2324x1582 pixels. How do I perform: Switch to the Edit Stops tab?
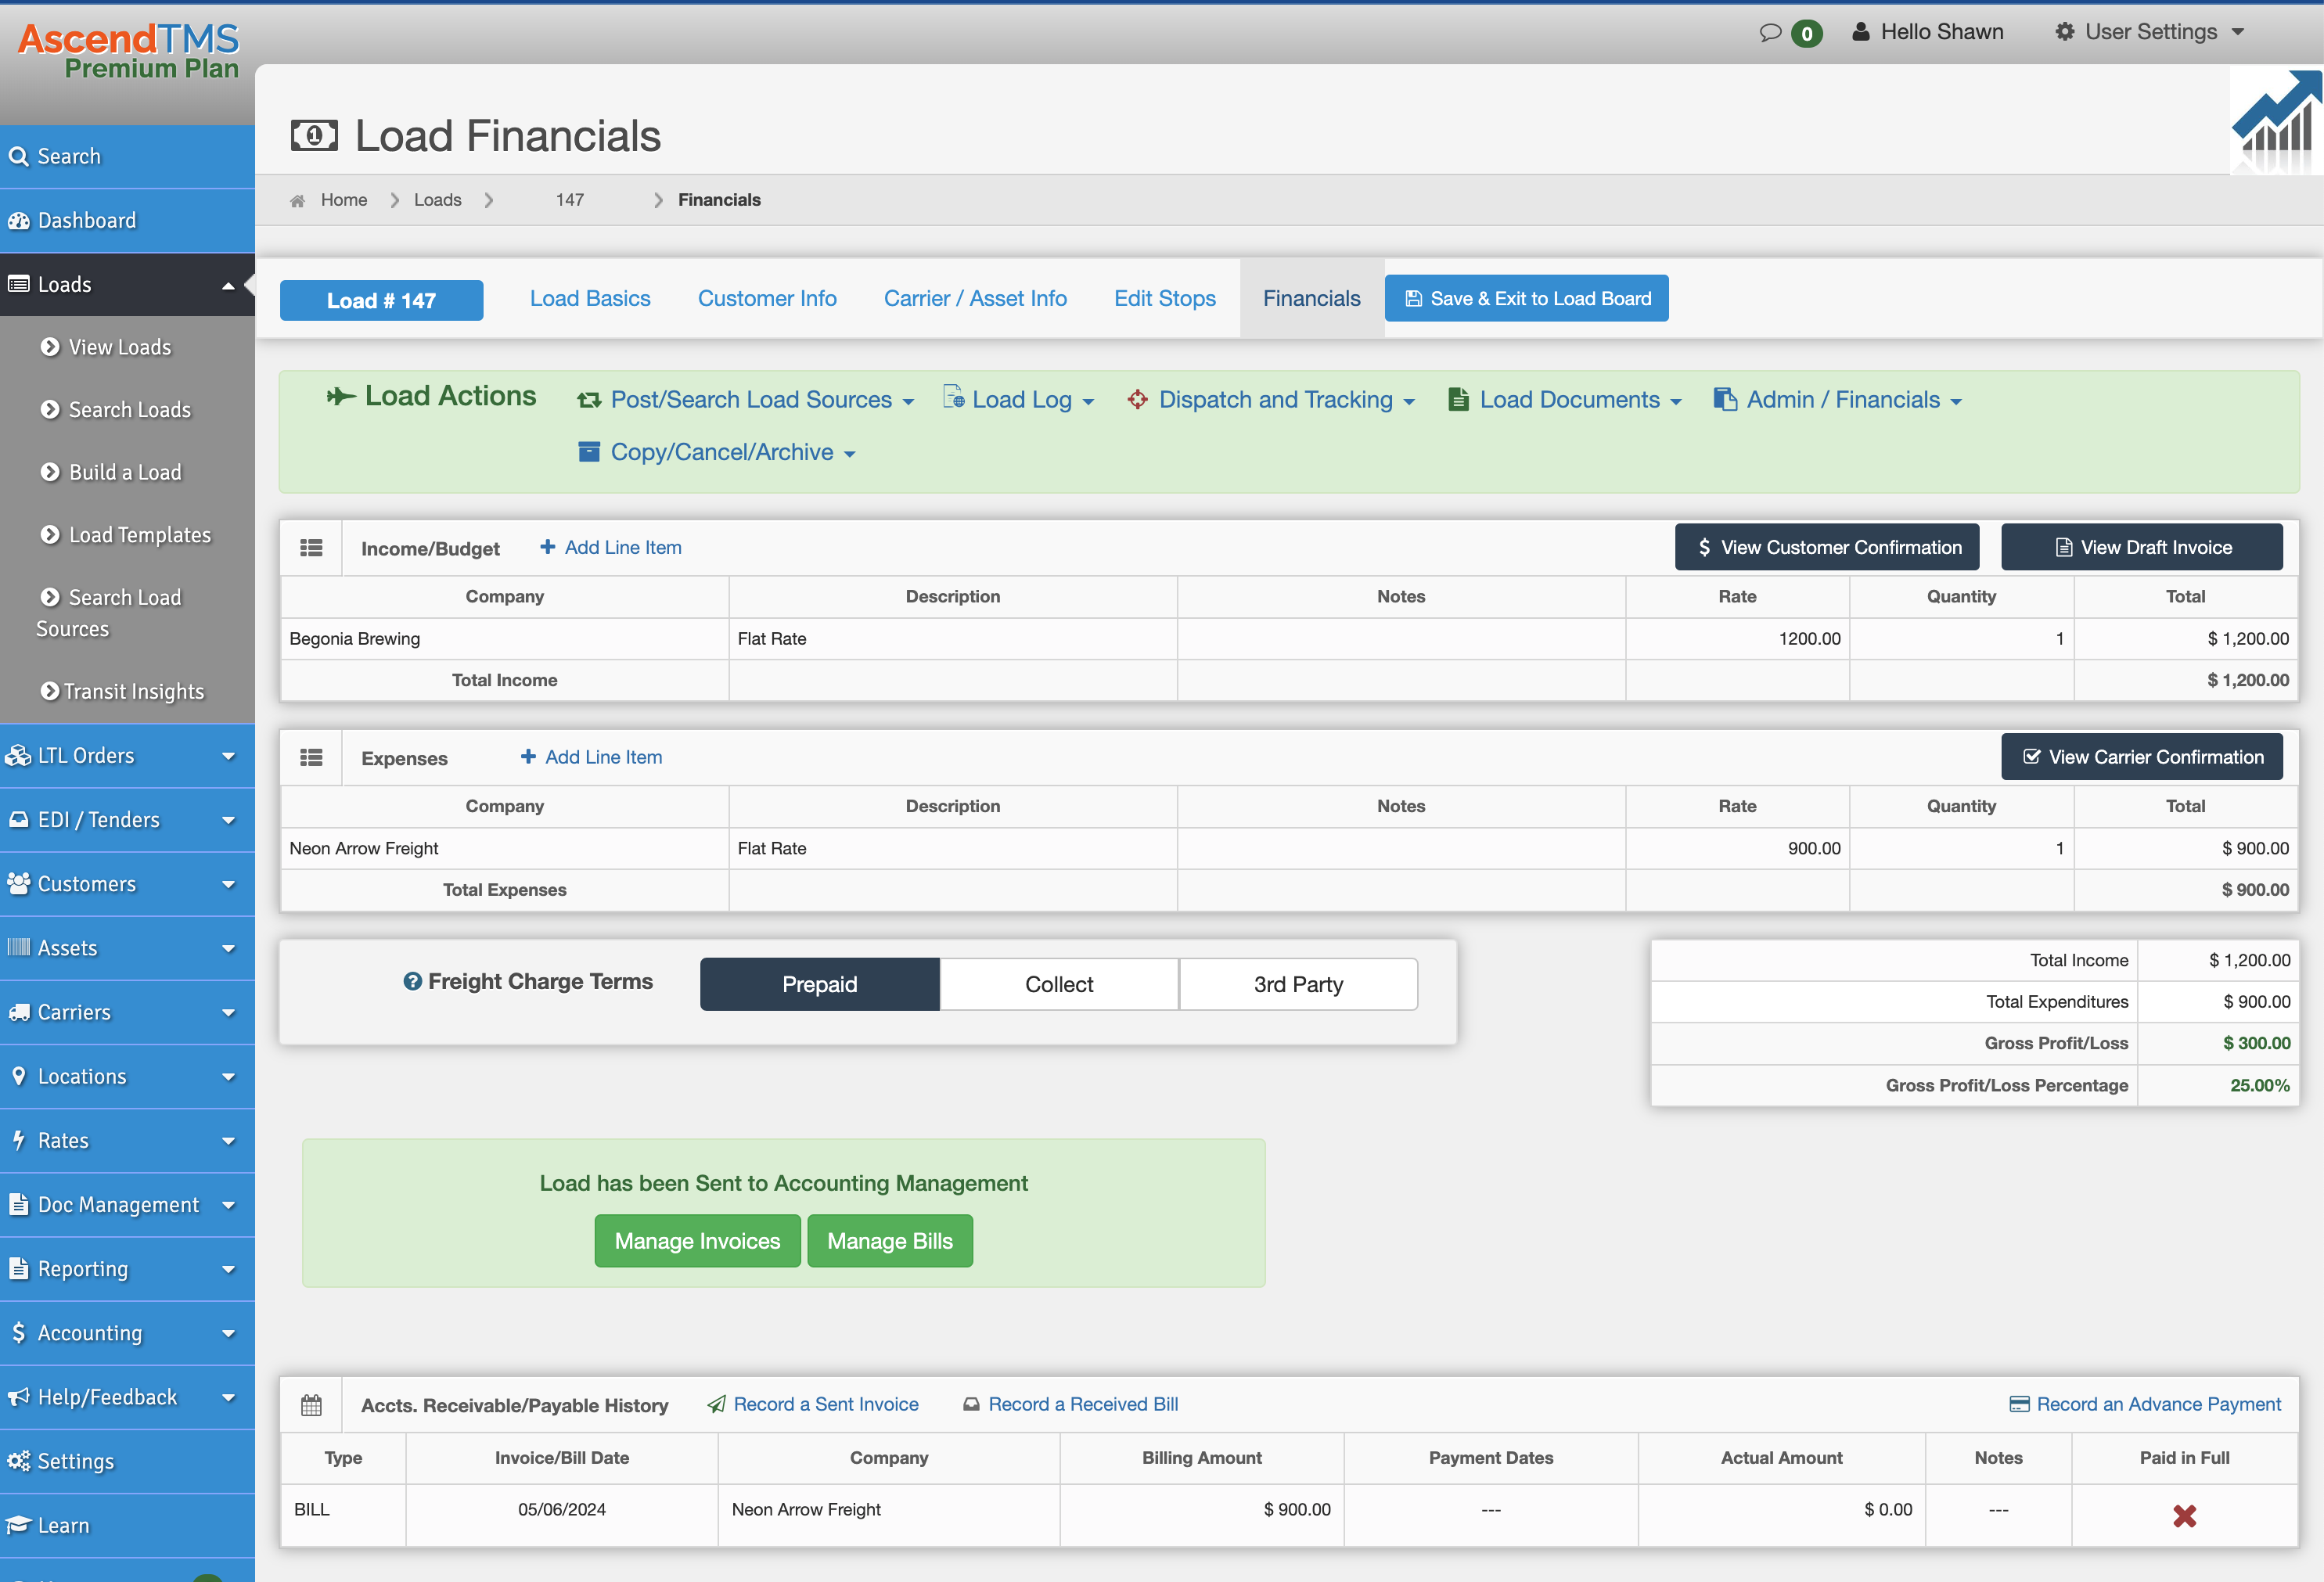[x=1165, y=298]
